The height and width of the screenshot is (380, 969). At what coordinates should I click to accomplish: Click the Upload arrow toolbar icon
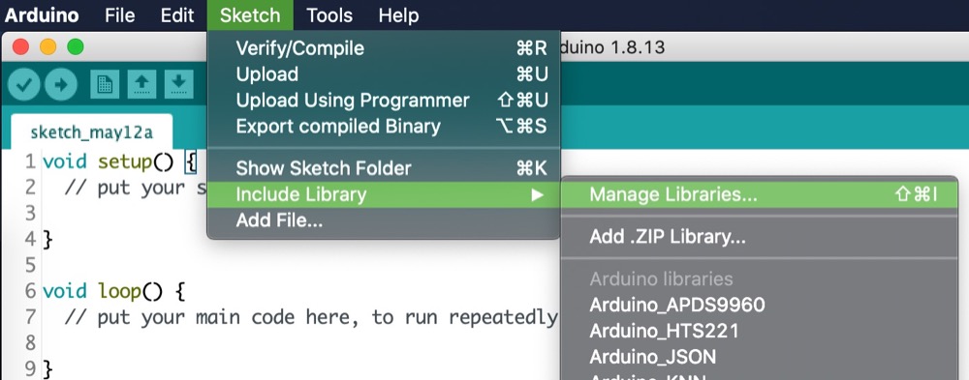tap(60, 84)
